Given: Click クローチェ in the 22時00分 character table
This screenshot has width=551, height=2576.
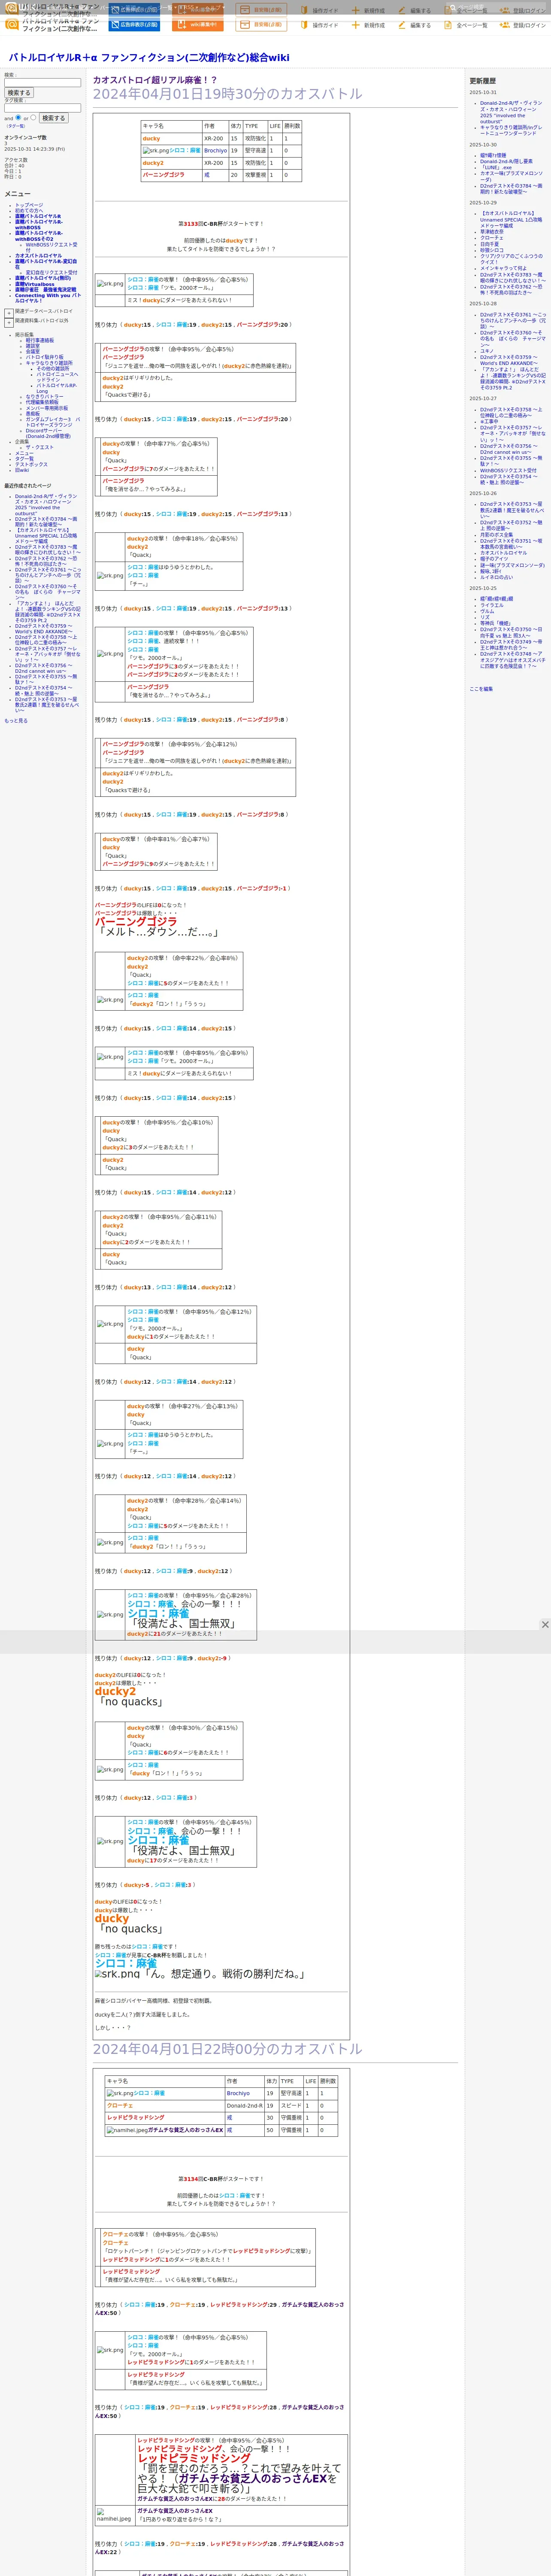Looking at the screenshot, I should click(x=120, y=2105).
